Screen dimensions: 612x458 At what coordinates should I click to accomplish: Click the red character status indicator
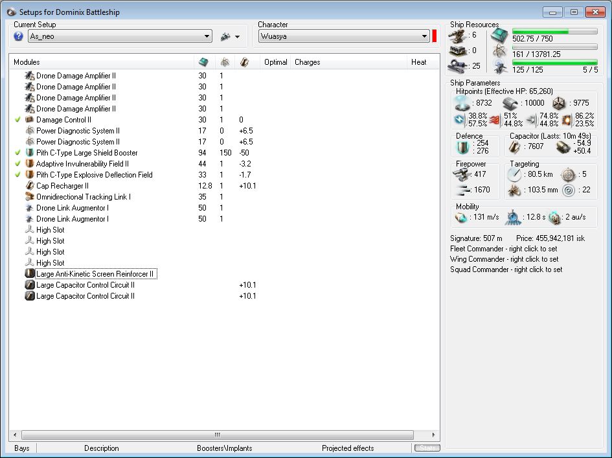[x=435, y=36]
